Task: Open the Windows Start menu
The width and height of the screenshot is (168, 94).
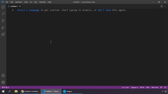Action: click(3, 91)
